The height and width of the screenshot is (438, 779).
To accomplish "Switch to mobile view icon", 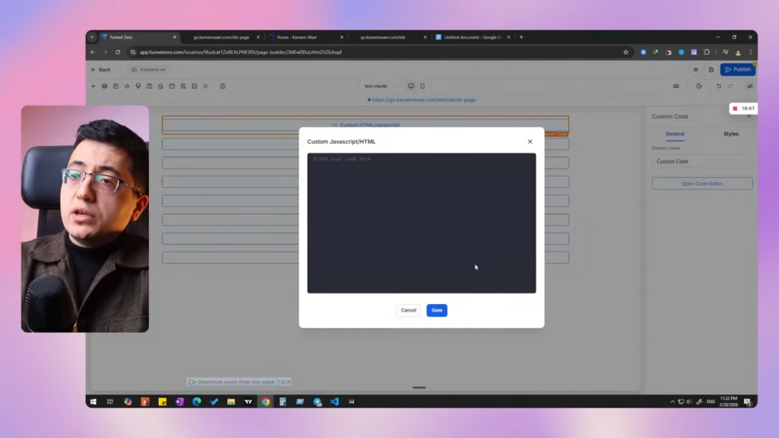I will [423, 86].
